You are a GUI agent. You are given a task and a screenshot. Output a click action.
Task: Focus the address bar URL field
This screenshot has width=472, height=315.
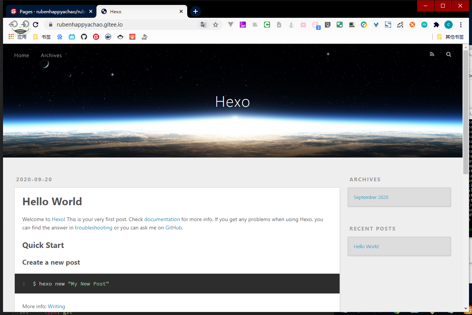(x=125, y=25)
